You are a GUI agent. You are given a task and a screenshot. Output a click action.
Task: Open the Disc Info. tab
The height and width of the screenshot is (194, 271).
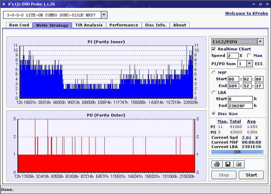pyautogui.click(x=155, y=25)
